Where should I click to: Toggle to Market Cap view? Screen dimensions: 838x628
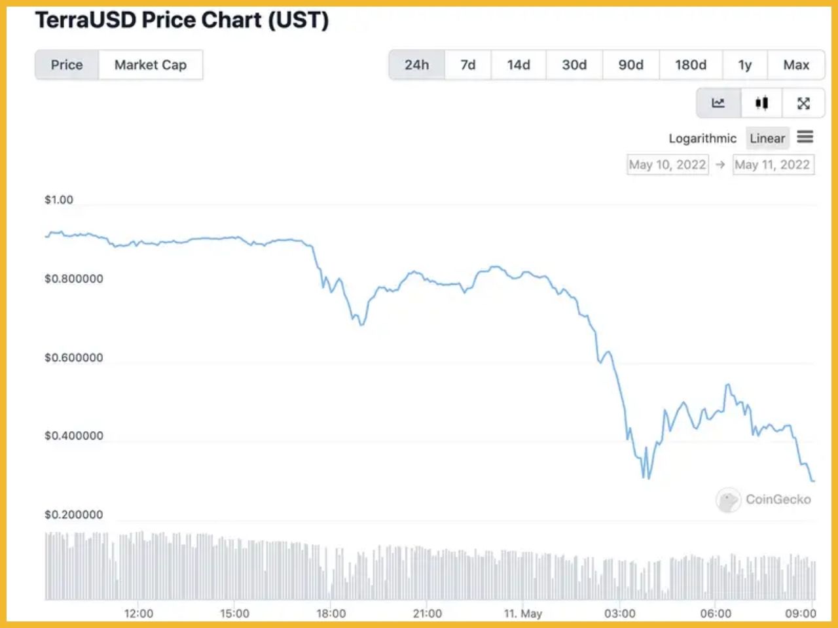pyautogui.click(x=151, y=65)
